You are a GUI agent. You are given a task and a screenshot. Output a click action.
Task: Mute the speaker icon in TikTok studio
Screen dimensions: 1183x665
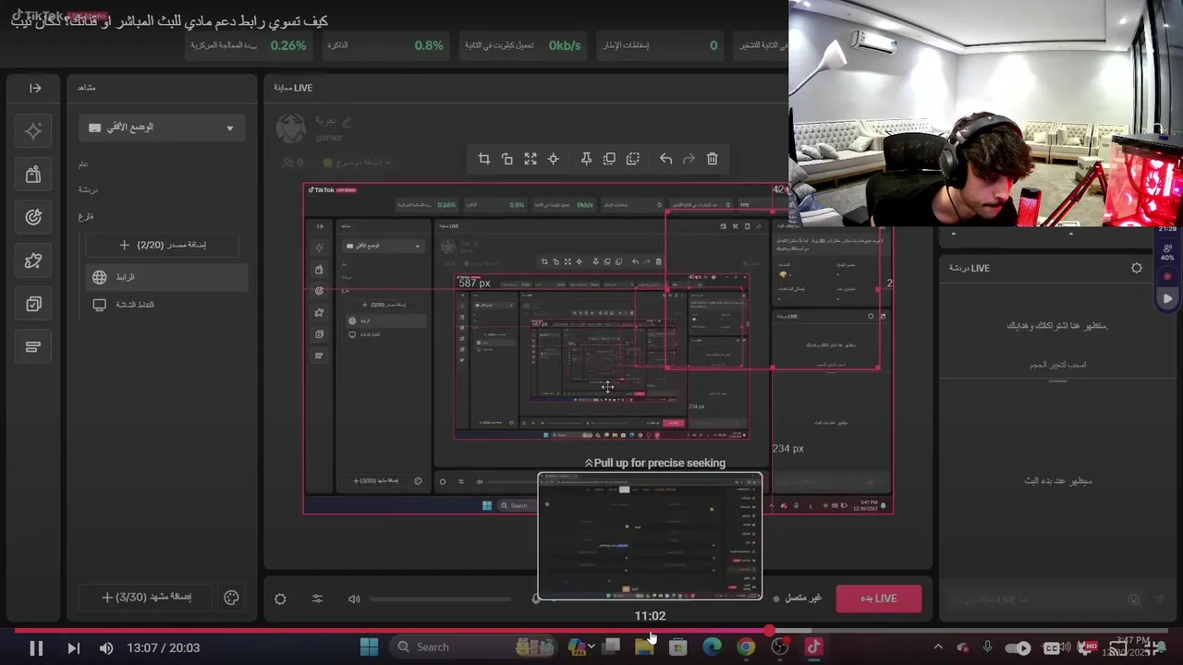click(x=354, y=598)
